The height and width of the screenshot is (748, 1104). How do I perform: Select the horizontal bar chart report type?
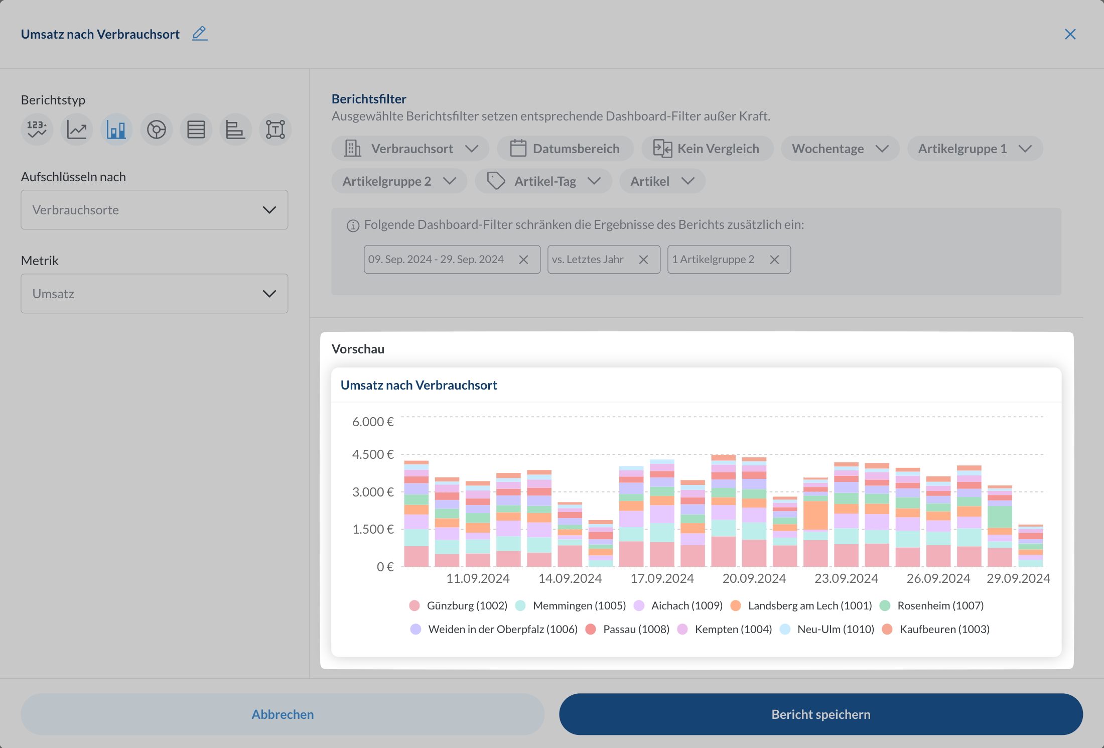(x=235, y=130)
